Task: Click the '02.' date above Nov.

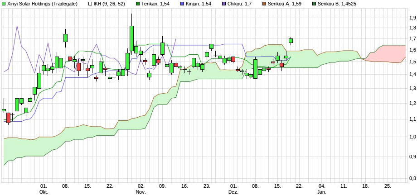Action: click(141, 186)
